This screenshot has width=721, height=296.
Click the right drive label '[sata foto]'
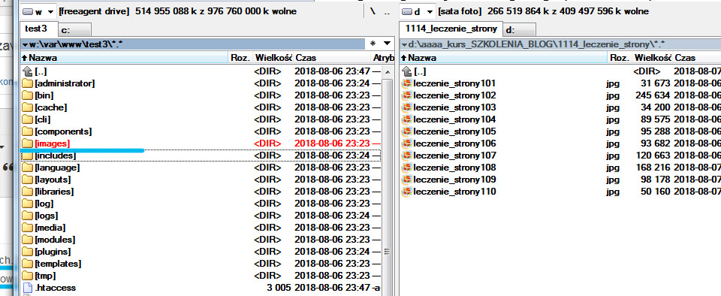(460, 11)
